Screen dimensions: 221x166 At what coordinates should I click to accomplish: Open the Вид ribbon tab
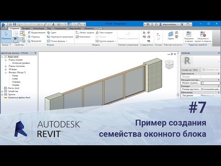pyautogui.click(x=49, y=29)
